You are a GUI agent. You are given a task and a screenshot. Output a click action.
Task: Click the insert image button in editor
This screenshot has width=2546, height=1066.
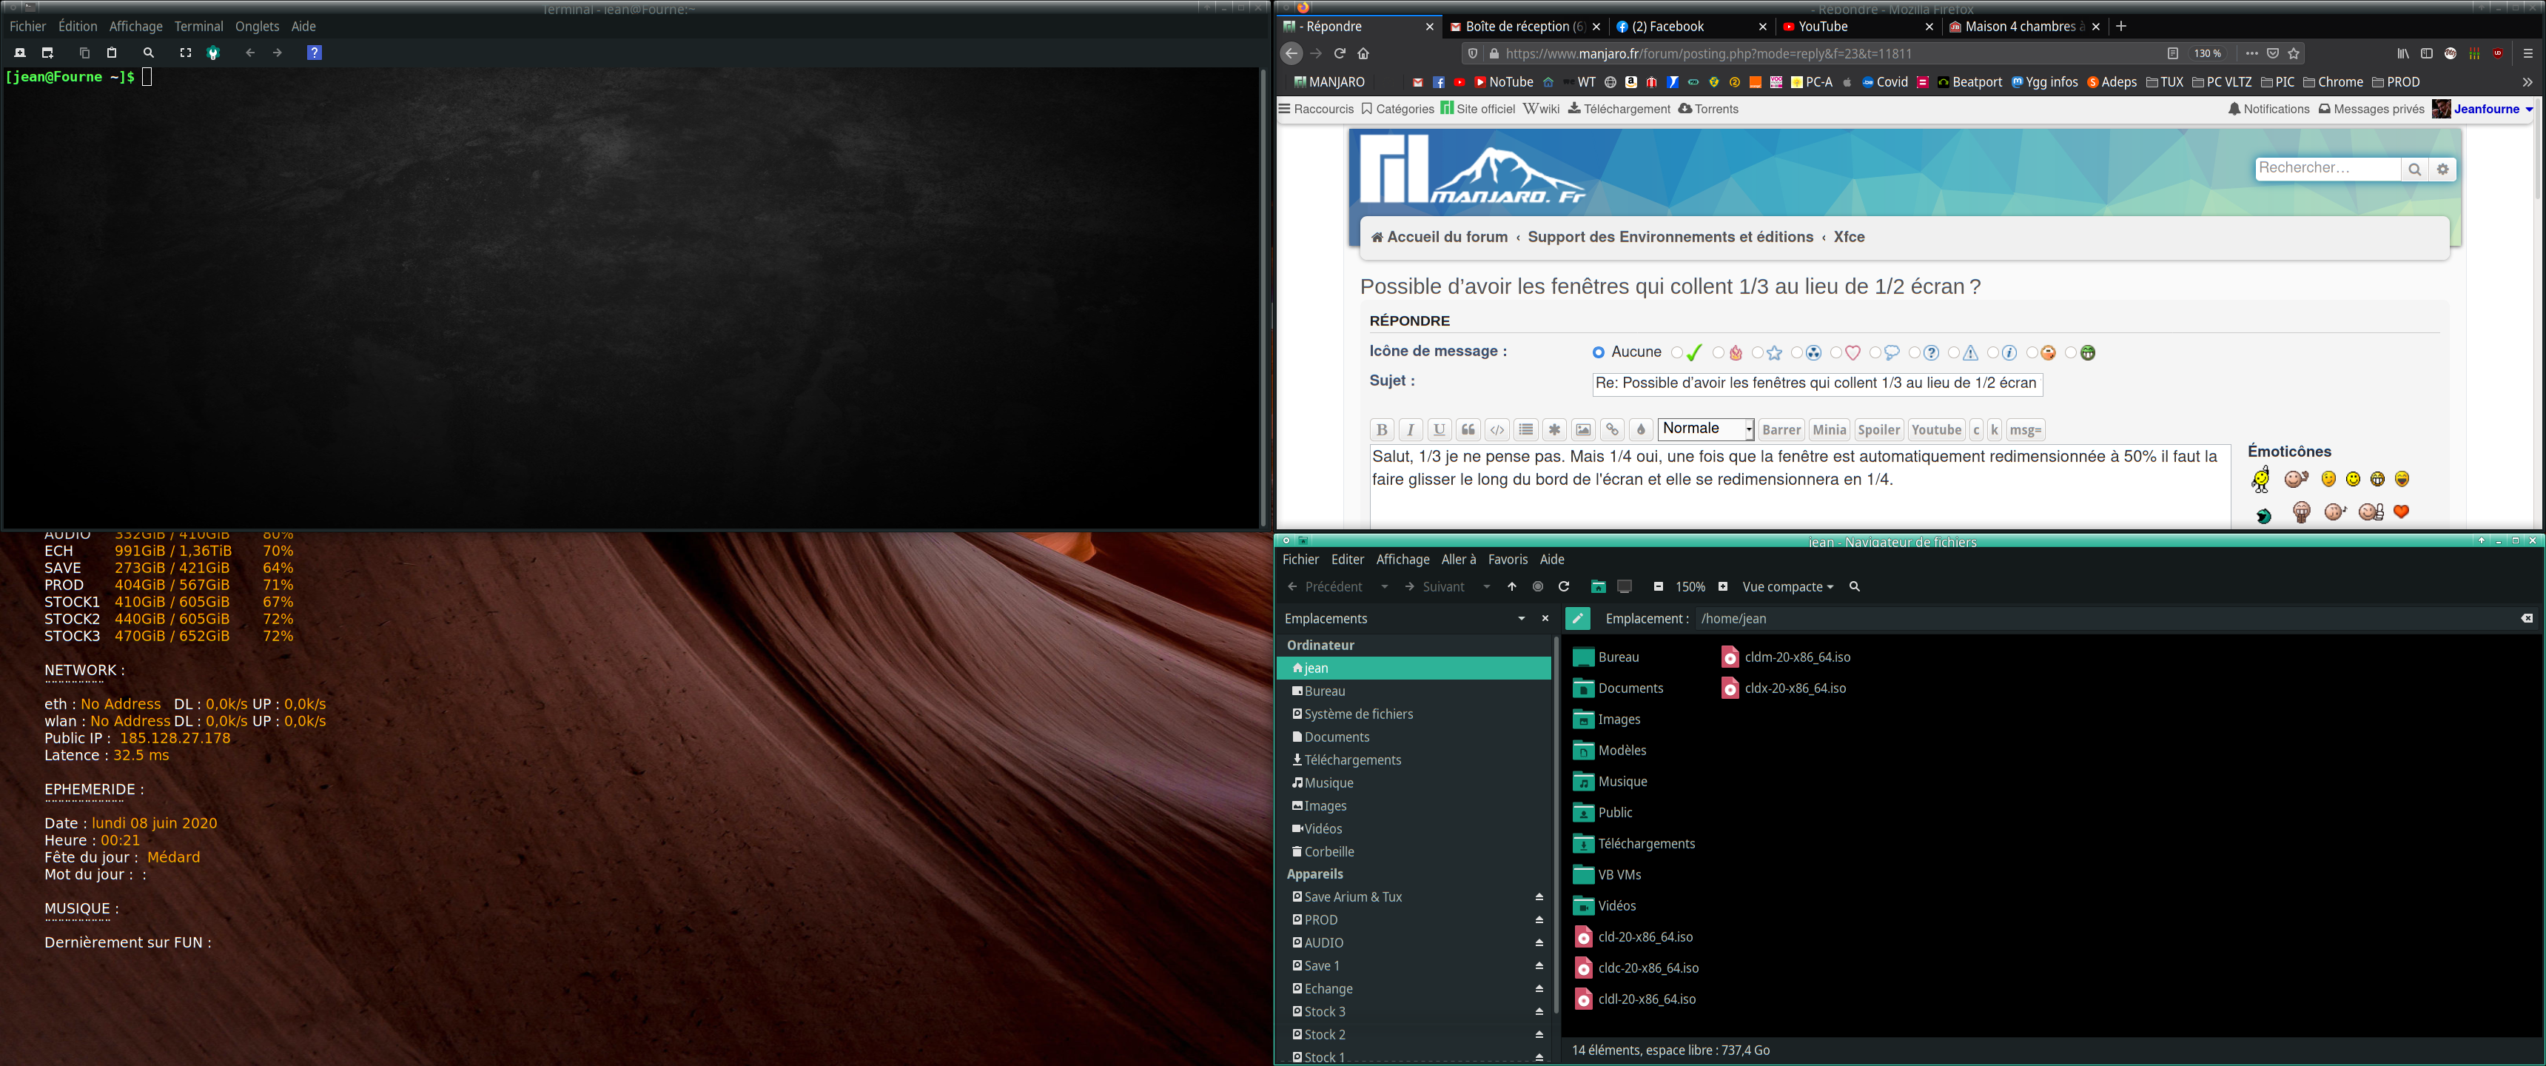pyautogui.click(x=1583, y=430)
